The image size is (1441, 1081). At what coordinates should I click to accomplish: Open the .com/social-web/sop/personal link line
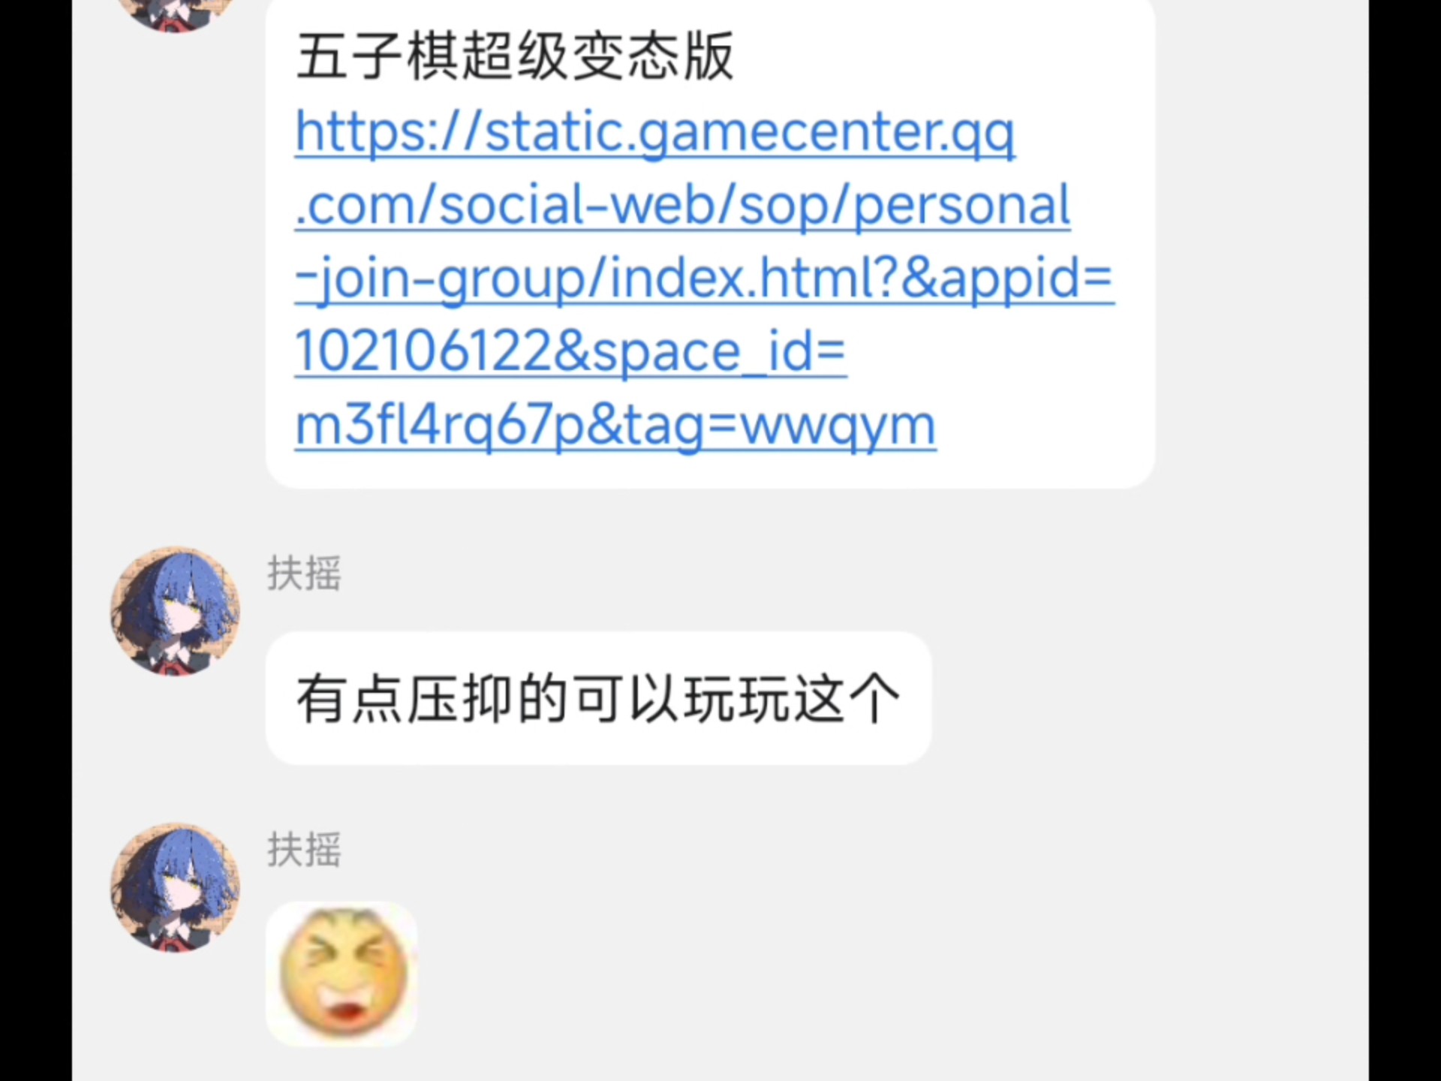coord(682,205)
